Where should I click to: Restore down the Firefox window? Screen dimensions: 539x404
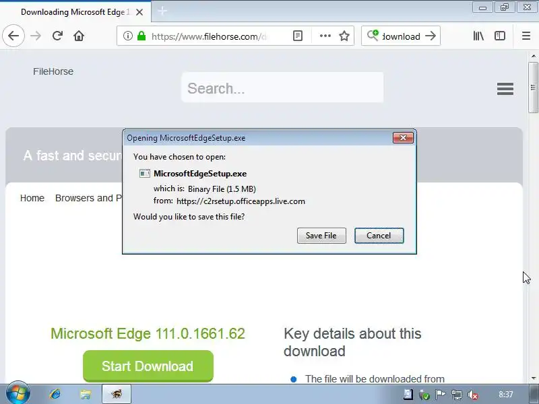[x=504, y=7]
